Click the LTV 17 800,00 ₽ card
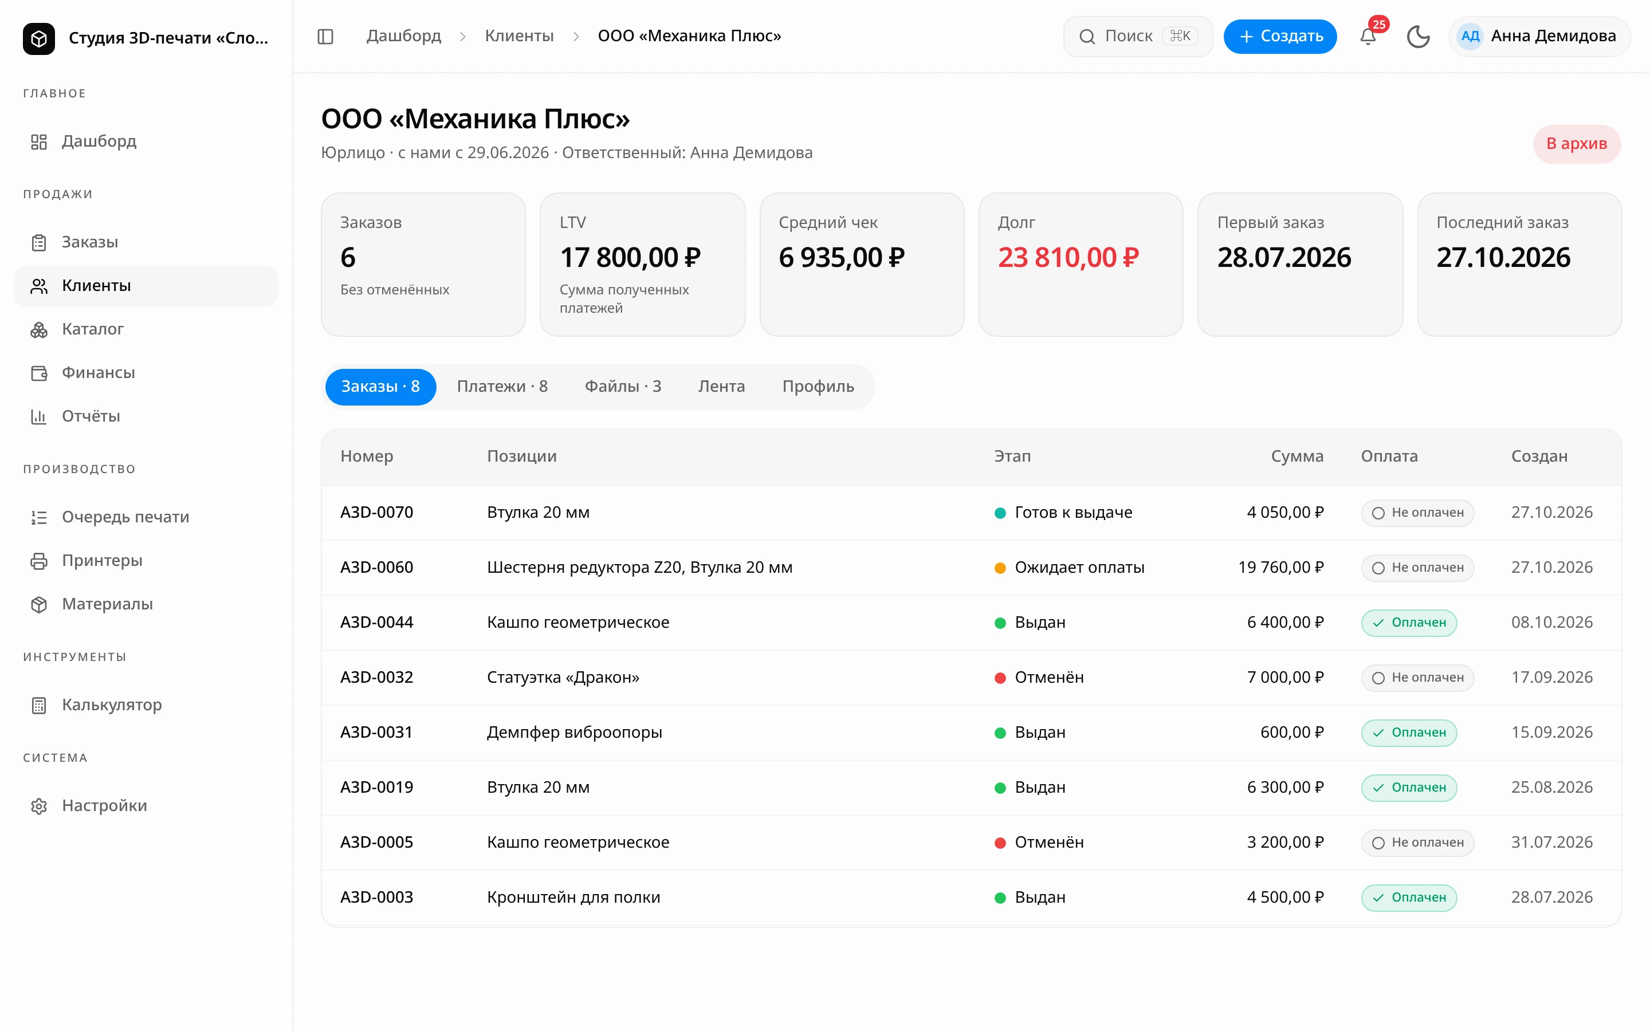This screenshot has width=1650, height=1031. coord(642,265)
